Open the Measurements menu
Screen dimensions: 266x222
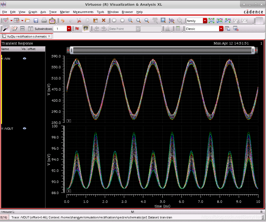(83, 12)
